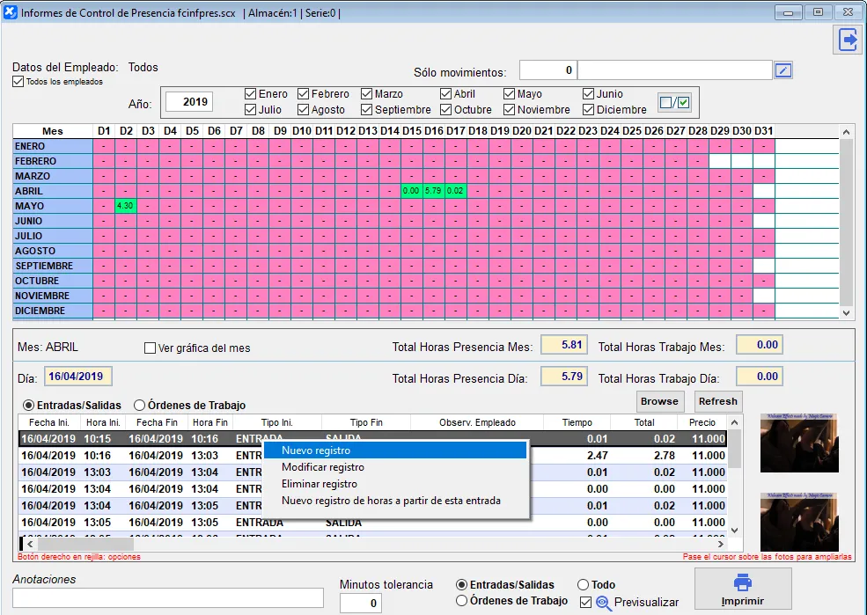Screen dimensions: 867x615
Task: Click the exit door icon at top right
Action: 848,40
